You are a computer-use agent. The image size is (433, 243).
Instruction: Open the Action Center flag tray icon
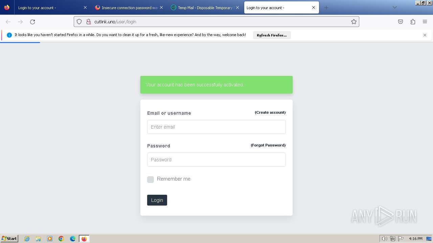(401, 239)
